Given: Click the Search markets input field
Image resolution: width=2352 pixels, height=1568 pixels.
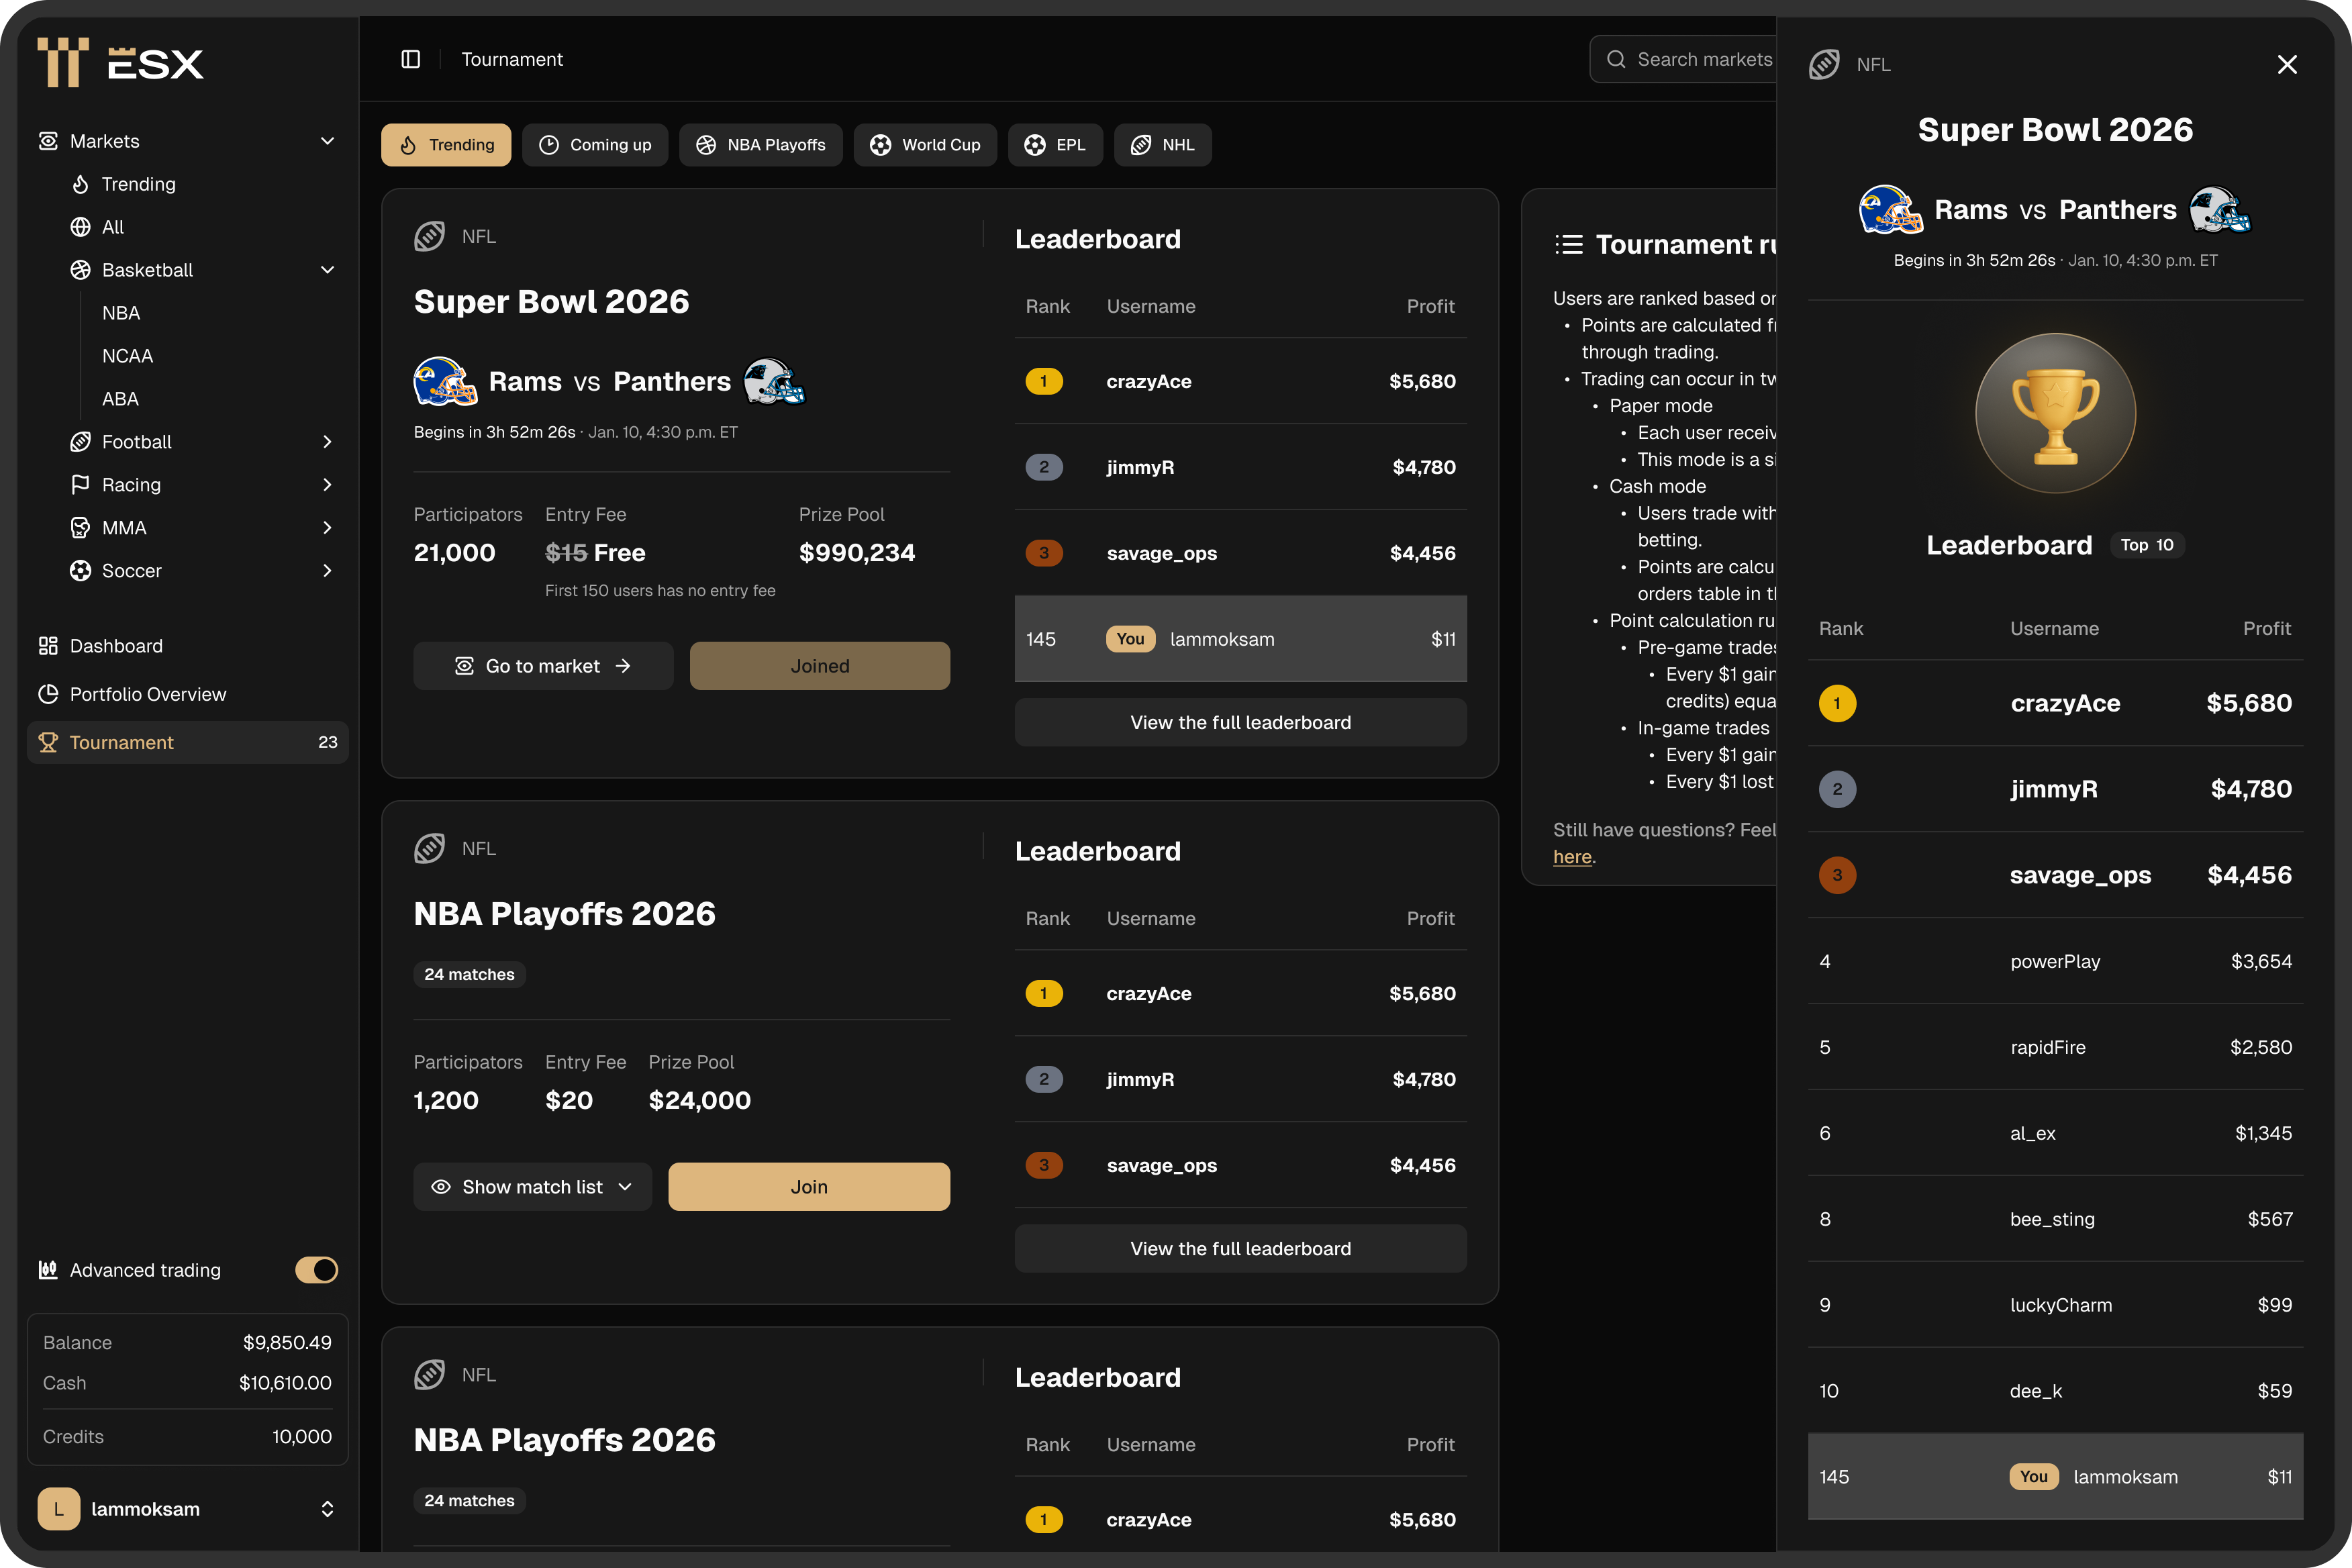Looking at the screenshot, I should [1684, 59].
